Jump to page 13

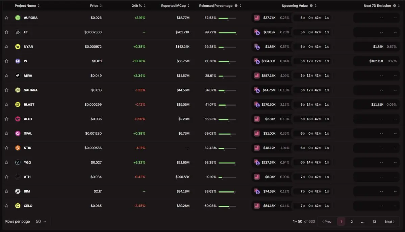coord(374,222)
